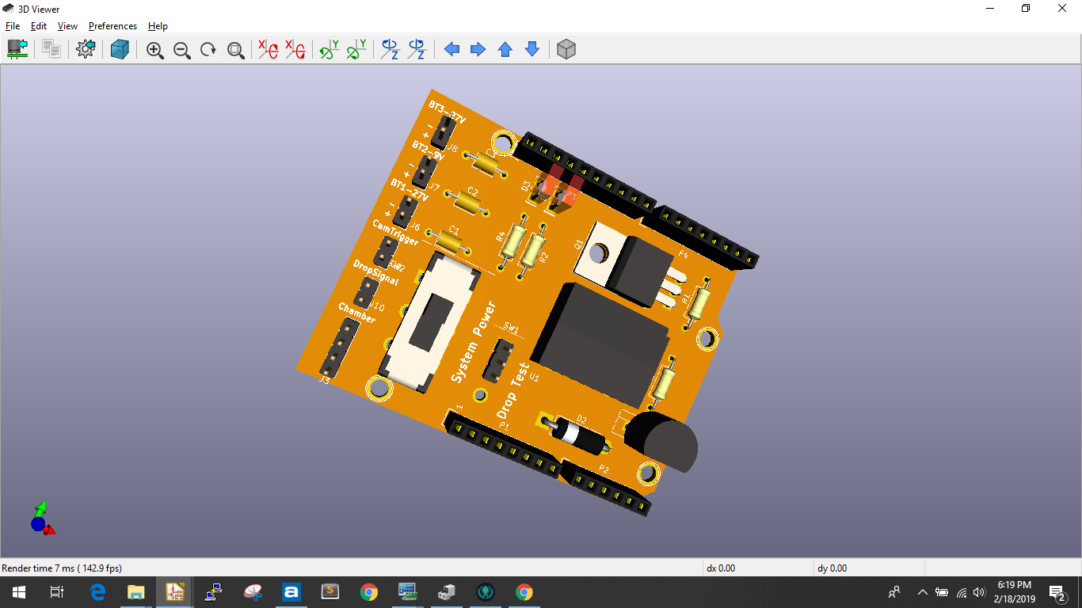Screen dimensions: 1082x608
Task: Click the volume speaker tray icon
Action: click(979, 592)
